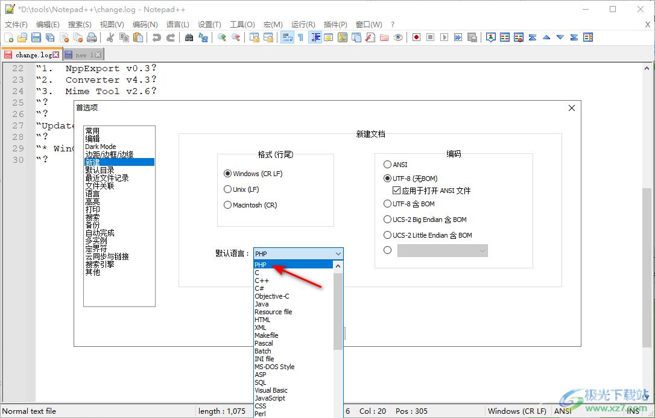
Task: Select Java from language list
Action: click(x=294, y=304)
